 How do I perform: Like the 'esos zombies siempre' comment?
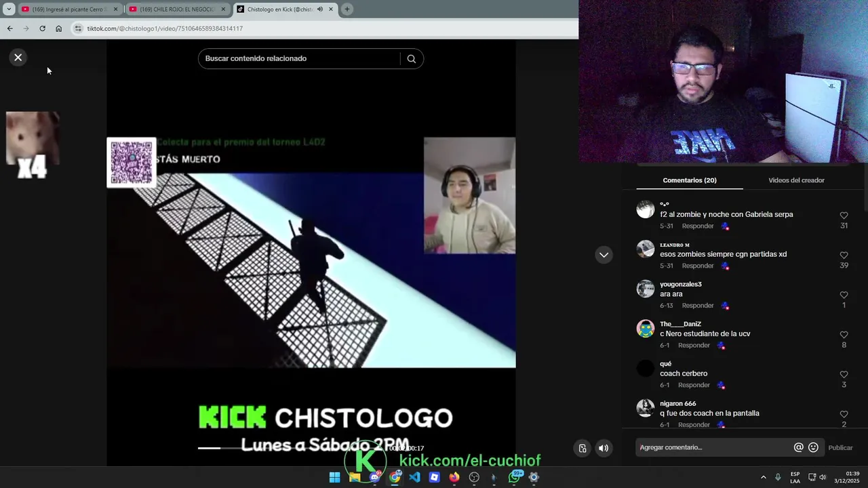coord(844,256)
